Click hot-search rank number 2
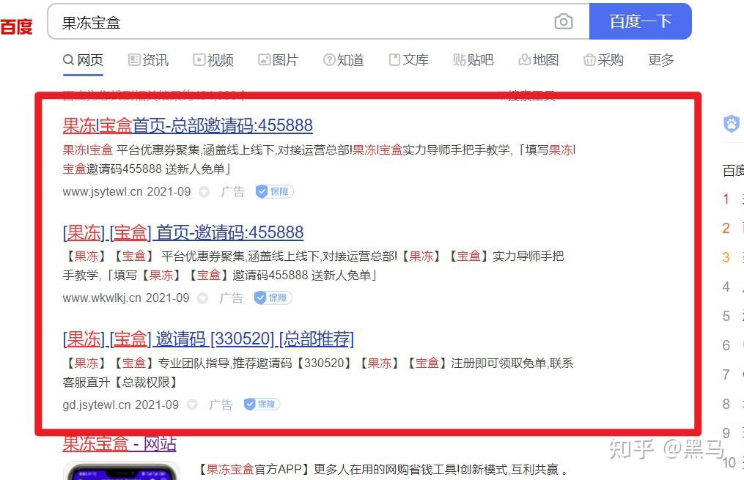Screen dimensions: 744x480 (726, 228)
